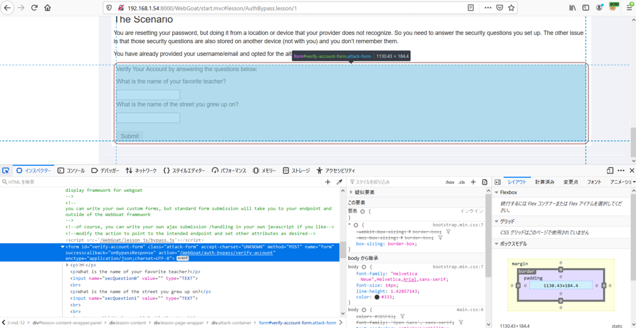Switch to the ストレージ tab
Viewport: 636px width, 328px height.
pos(296,171)
